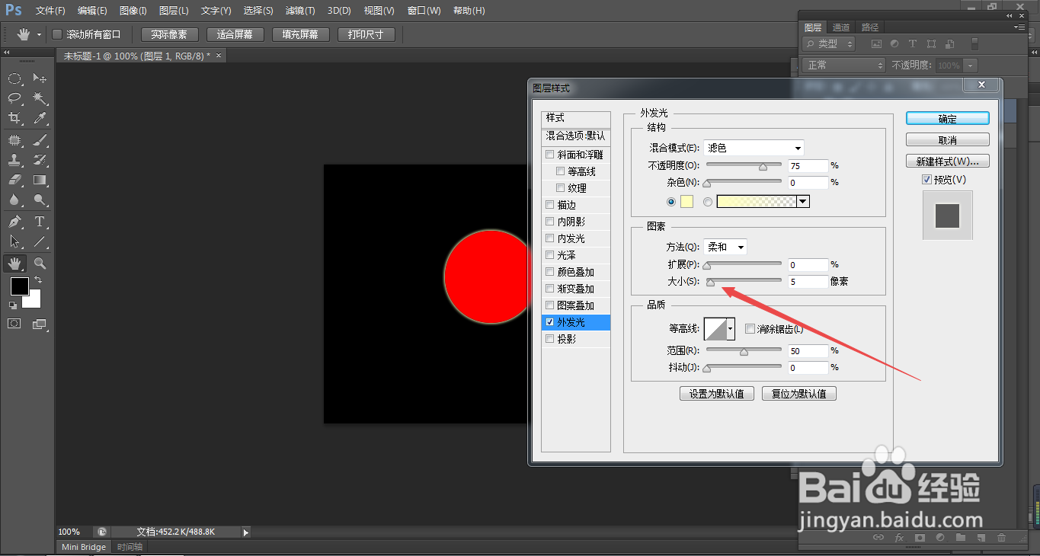Viewport: 1040px width, 556px height.
Task: Open the glow gradient picker arrow
Action: 803,202
